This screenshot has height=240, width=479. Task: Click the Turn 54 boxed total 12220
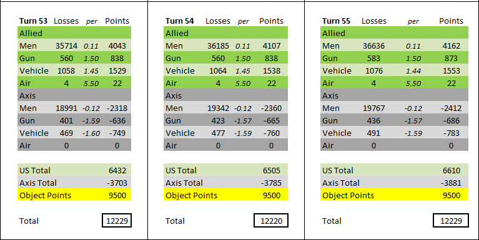271,221
